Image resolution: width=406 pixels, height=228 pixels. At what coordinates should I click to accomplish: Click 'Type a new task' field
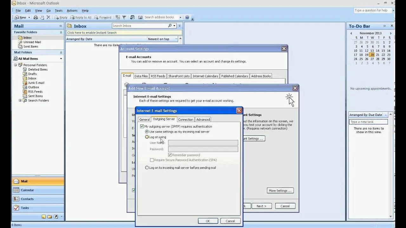click(x=368, y=122)
